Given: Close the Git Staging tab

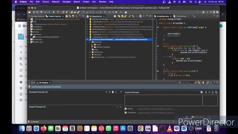Looking at the screenshot, I should click(x=50, y=83).
